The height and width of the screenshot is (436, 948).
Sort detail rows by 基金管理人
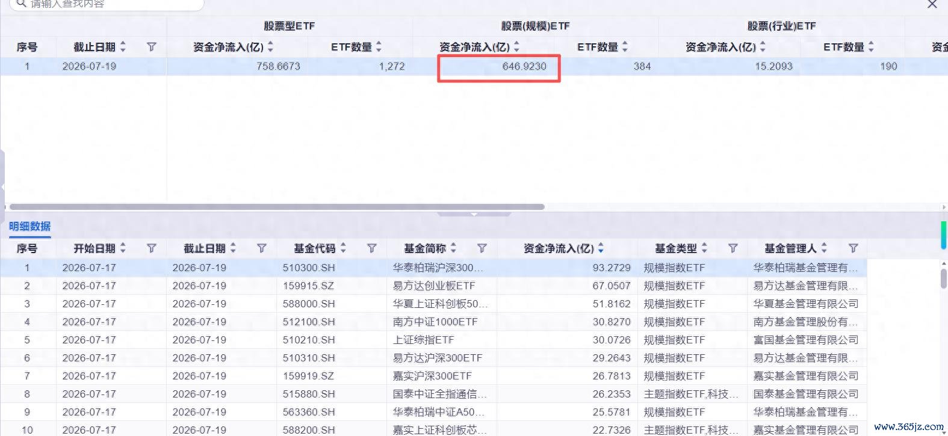point(824,248)
